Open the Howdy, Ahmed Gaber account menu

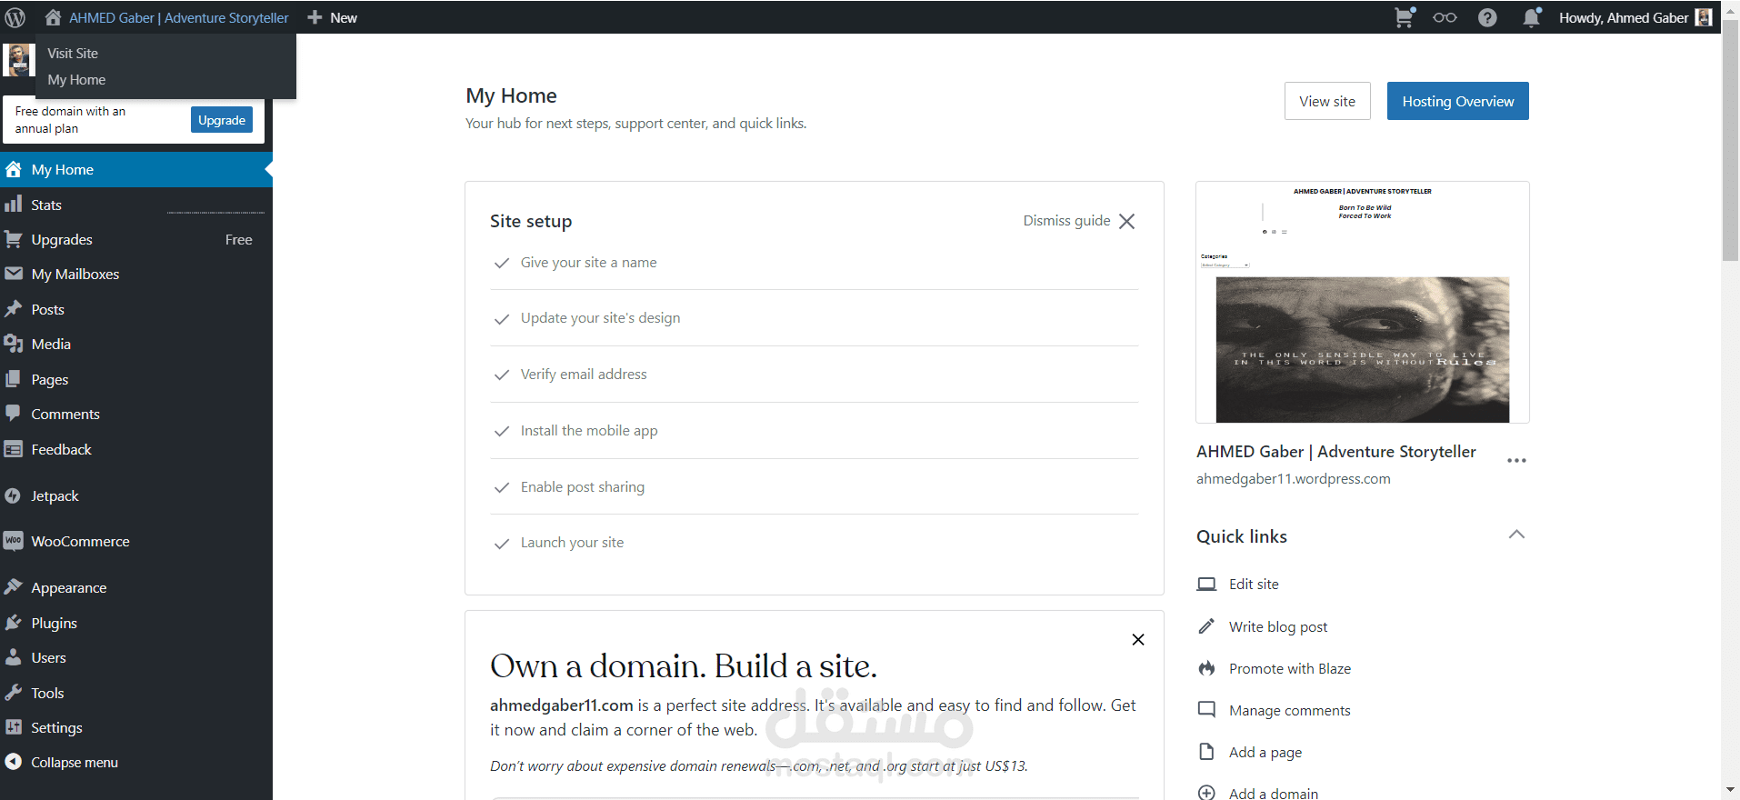point(1635,17)
